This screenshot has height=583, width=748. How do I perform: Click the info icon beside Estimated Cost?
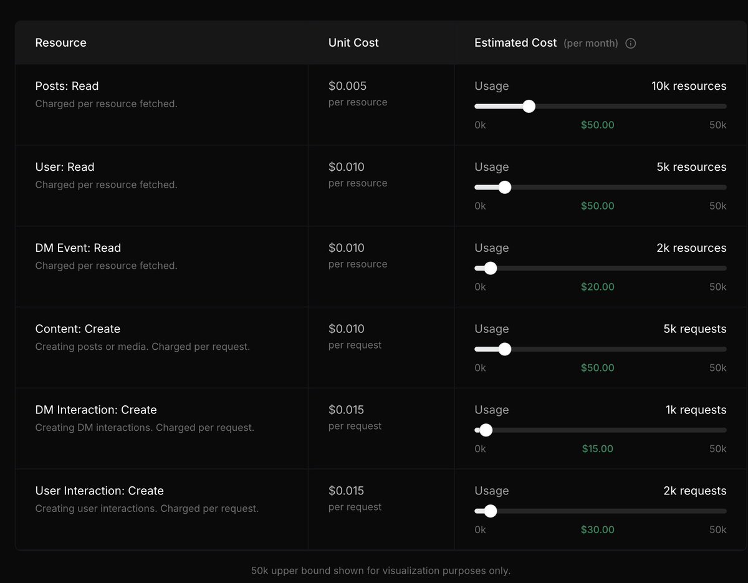pyautogui.click(x=630, y=43)
